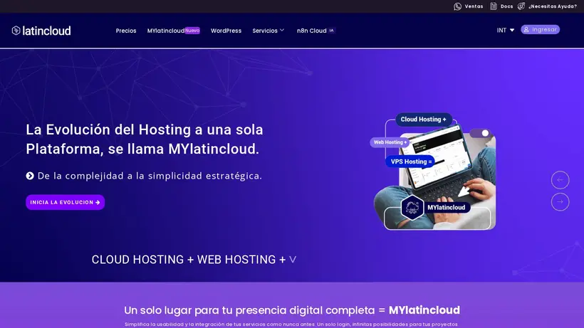Click the INICIA LA EVOLUCION button
Image resolution: width=584 pixels, height=328 pixels.
pyautogui.click(x=66, y=202)
